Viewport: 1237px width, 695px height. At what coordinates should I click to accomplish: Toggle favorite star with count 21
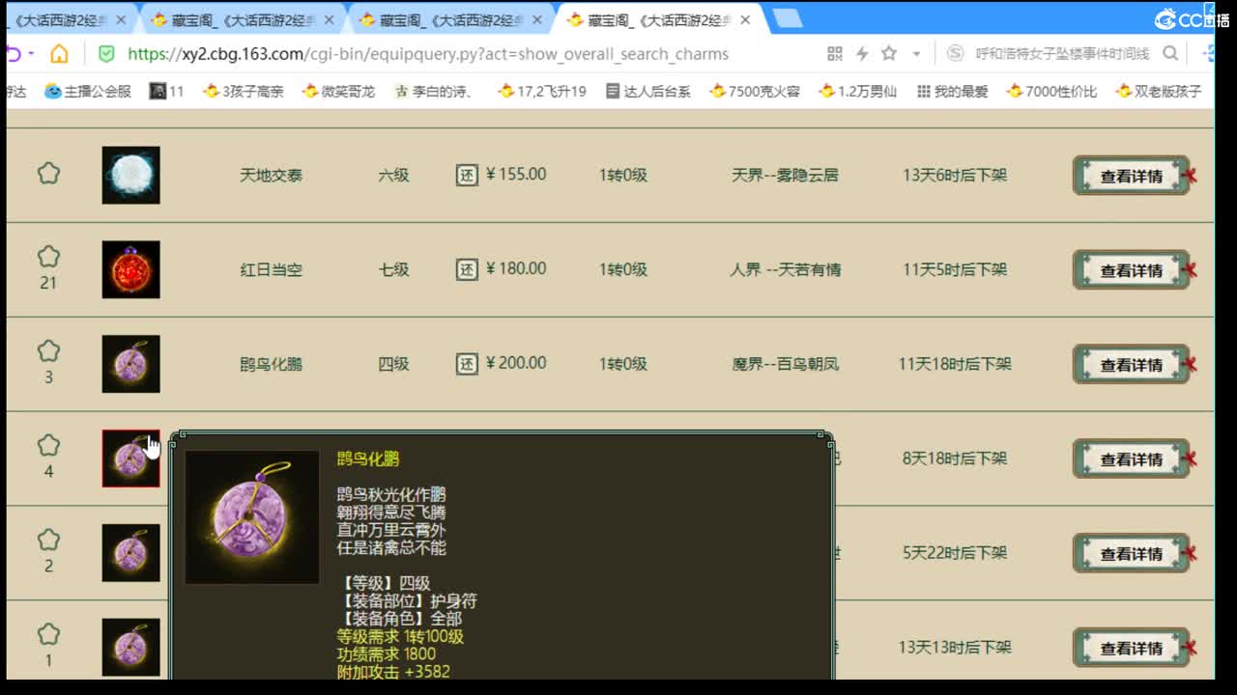[x=48, y=257]
